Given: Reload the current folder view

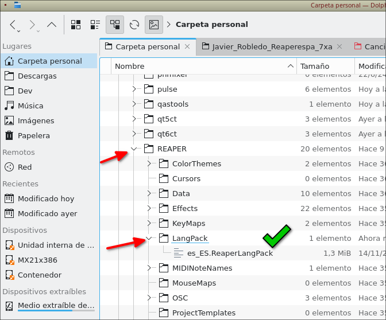Looking at the screenshot, I should 134,25.
